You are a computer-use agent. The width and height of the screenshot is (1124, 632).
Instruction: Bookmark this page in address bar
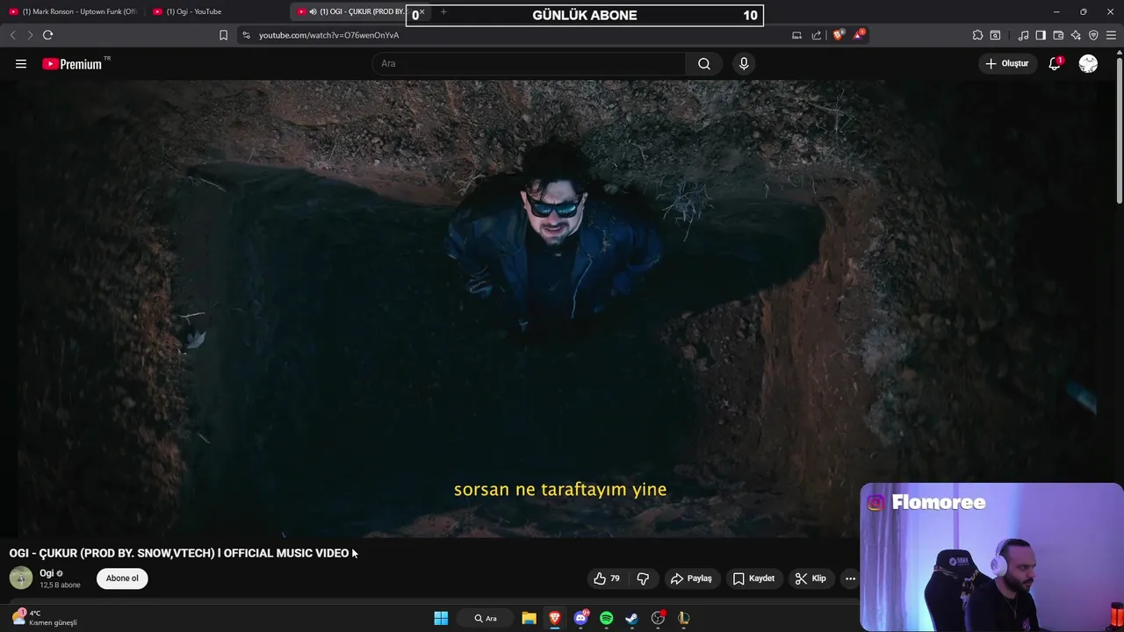(x=223, y=35)
